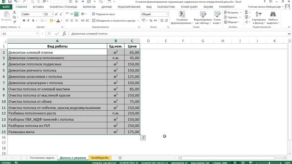The height and width of the screenshot is (164, 292).
Task: Toggle italic formatting К
Action: [x=28, y=20]
